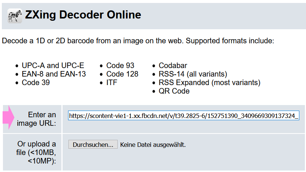Click the 'UPC-A and UPC-E' list item
This screenshot has width=306, height=172.
point(53,65)
